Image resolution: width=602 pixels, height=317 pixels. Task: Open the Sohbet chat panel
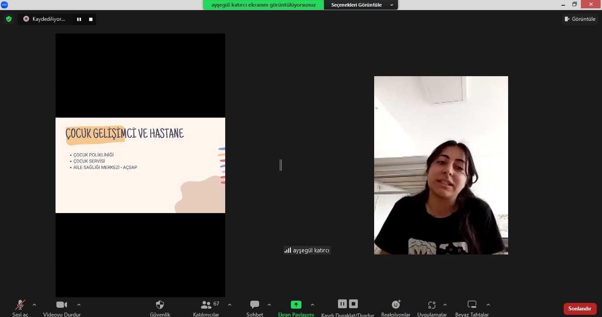pos(255,305)
